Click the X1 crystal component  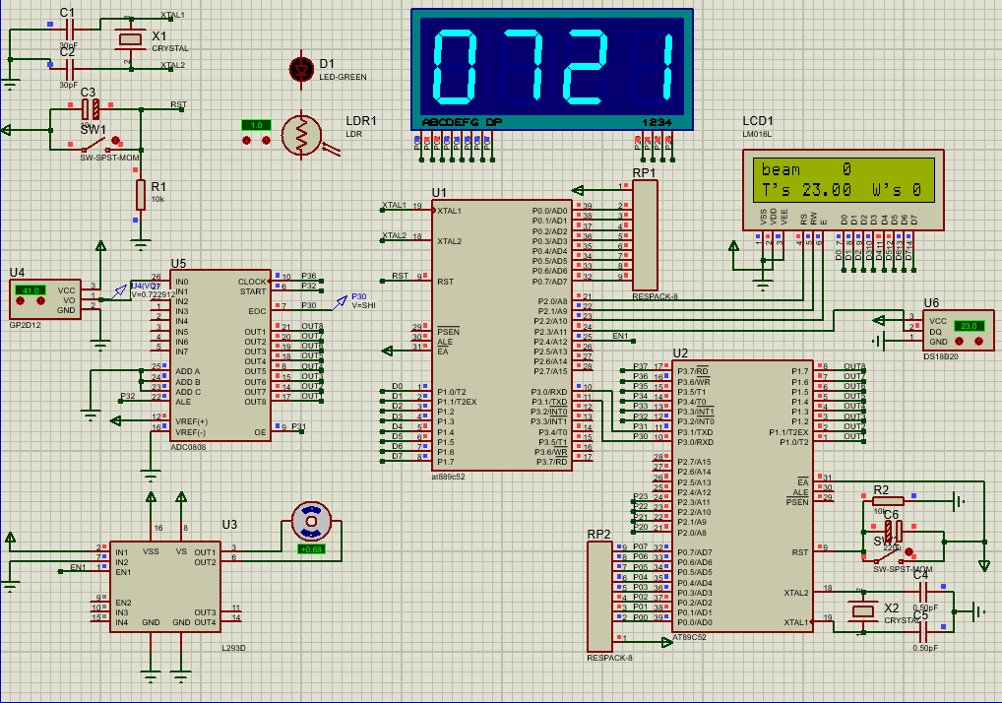click(130, 39)
